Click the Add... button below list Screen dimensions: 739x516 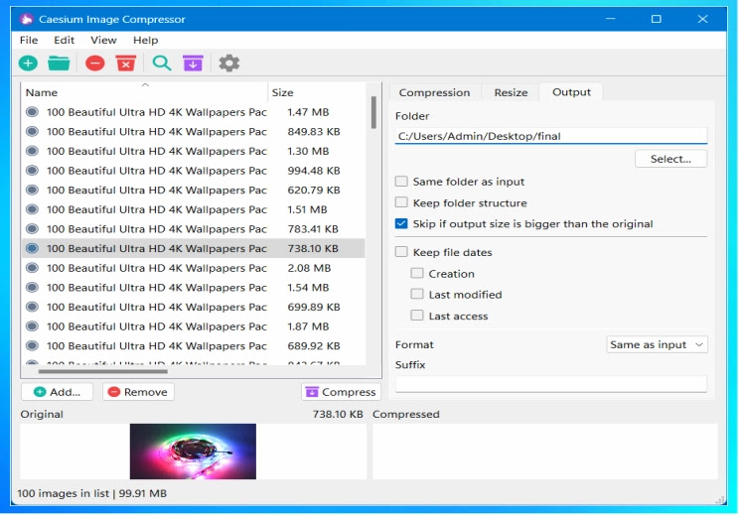(x=57, y=392)
